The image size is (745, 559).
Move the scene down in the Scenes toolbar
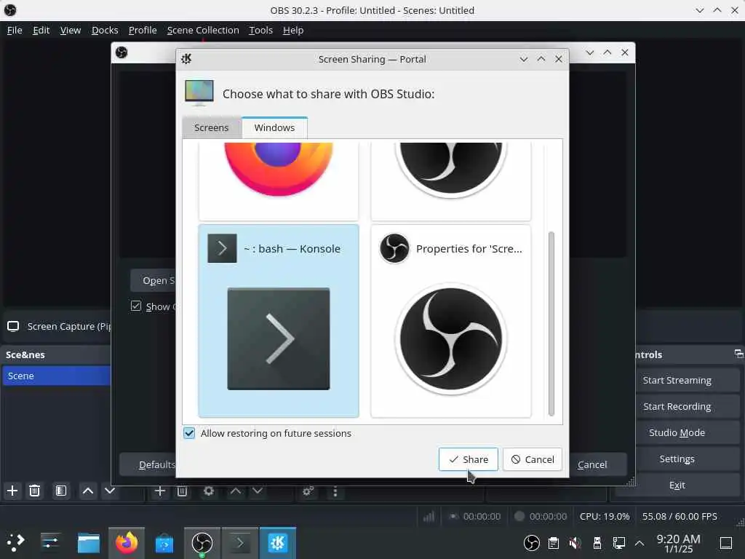pyautogui.click(x=110, y=491)
